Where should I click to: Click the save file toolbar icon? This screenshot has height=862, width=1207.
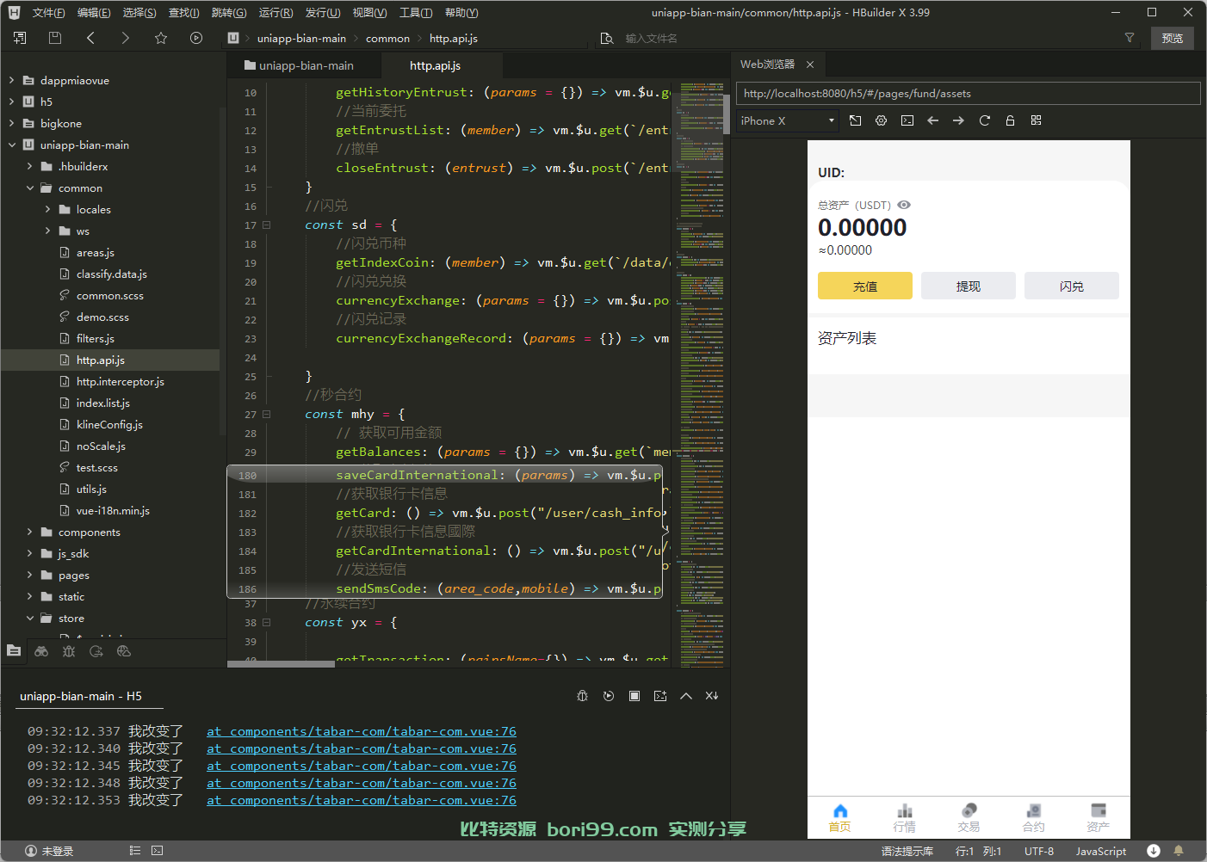click(55, 38)
